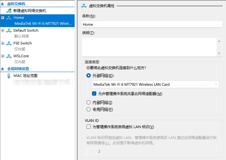Screen dimensions: 226x160
Task: Click the MAC 地址范围 icon
Action: (9, 76)
